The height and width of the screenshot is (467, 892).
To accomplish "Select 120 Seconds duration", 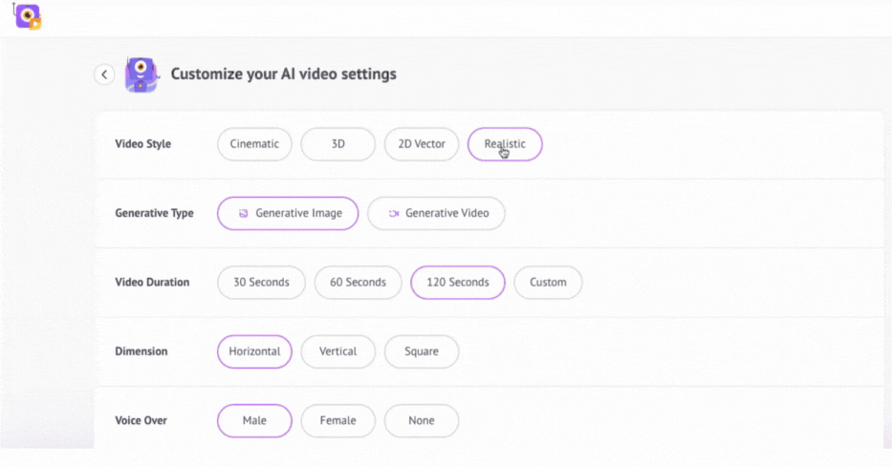I will 457,283.
